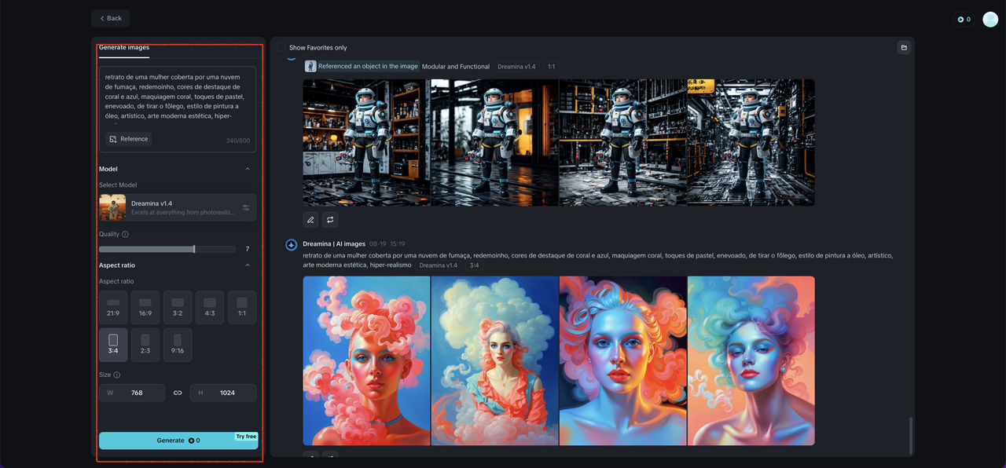Screen dimensions: 1006x468
Task: Show the Size info tooltip icon
Action: 117,375
